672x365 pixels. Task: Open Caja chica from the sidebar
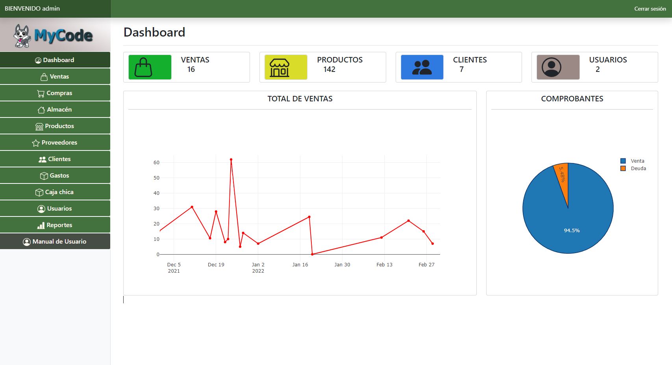click(x=55, y=192)
